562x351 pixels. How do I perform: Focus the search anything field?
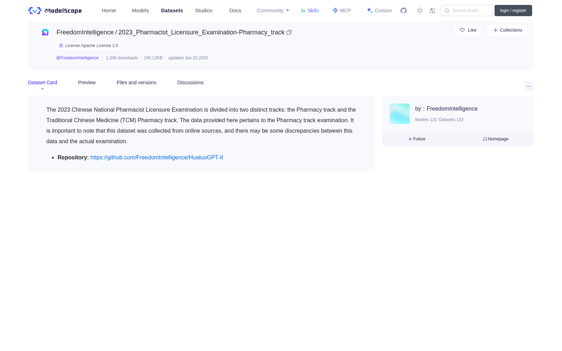[x=467, y=11]
